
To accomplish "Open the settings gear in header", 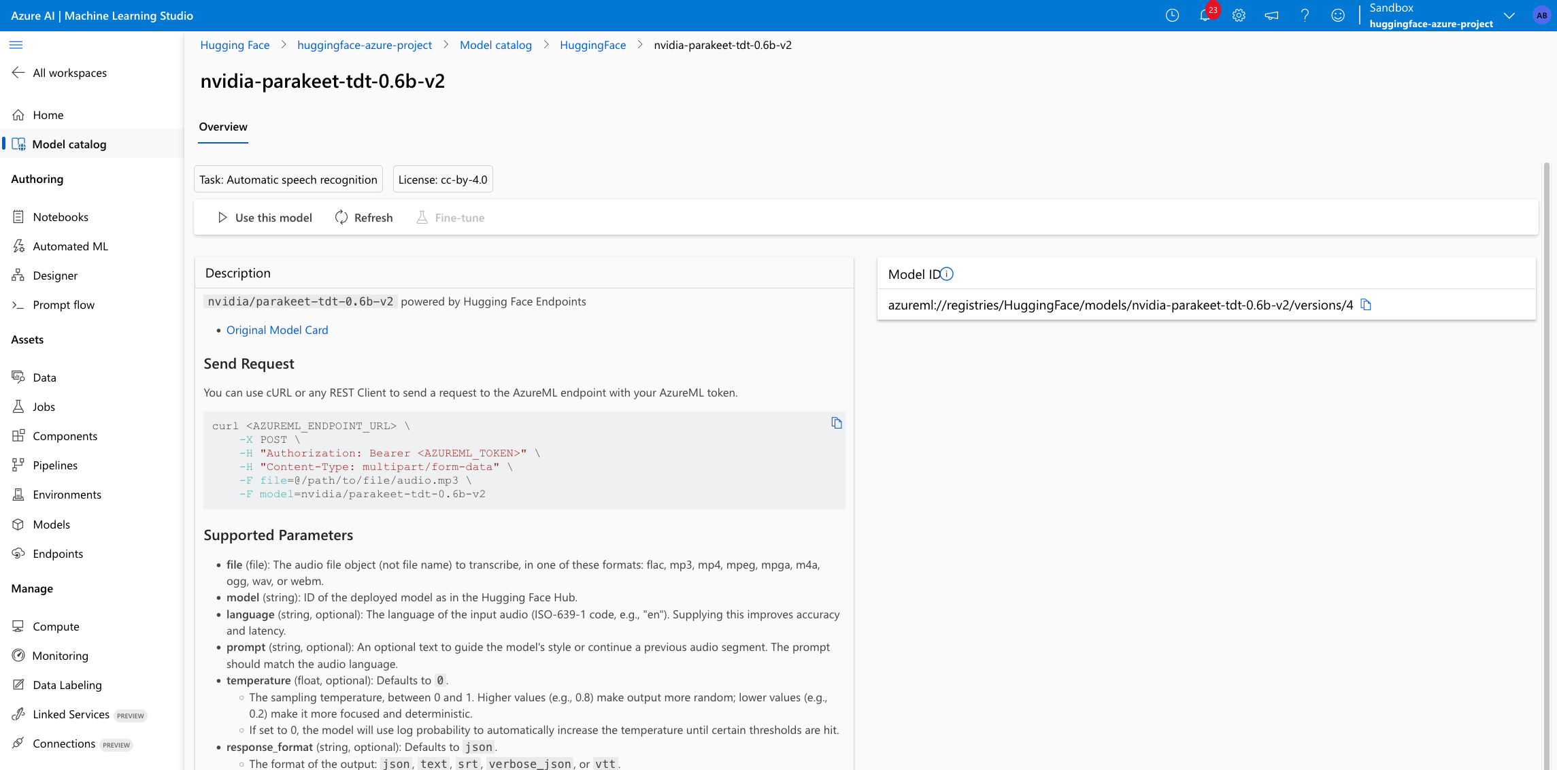I will (x=1239, y=16).
